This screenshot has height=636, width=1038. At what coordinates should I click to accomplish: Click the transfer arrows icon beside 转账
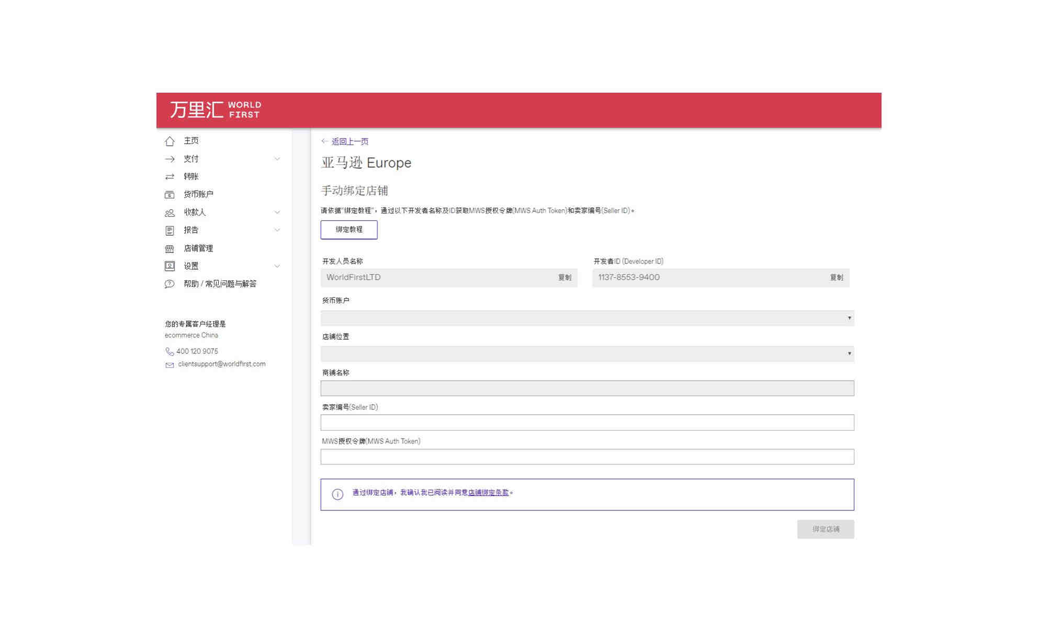[x=170, y=177]
